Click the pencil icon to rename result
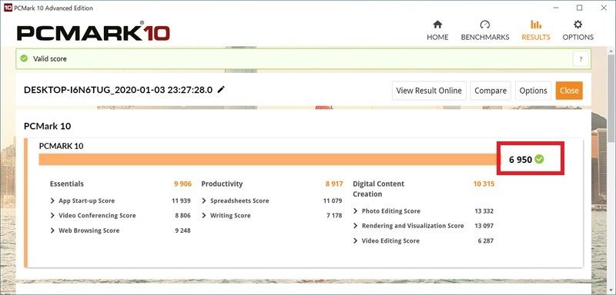 click(221, 90)
